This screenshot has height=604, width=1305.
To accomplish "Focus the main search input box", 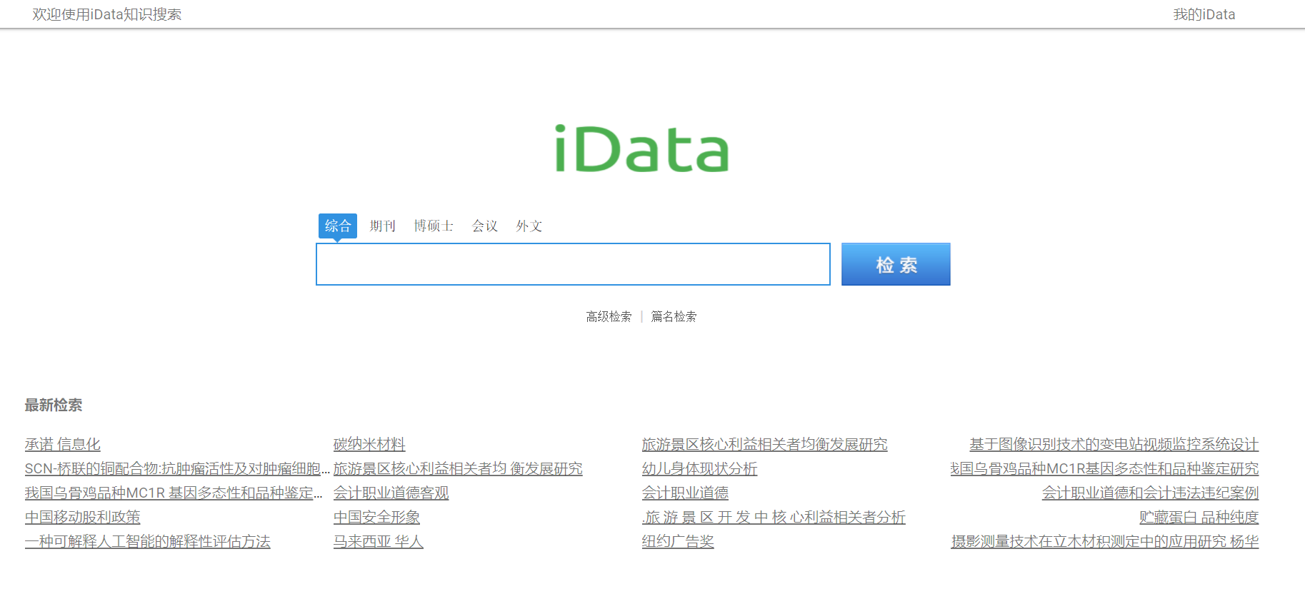I will [573, 264].
